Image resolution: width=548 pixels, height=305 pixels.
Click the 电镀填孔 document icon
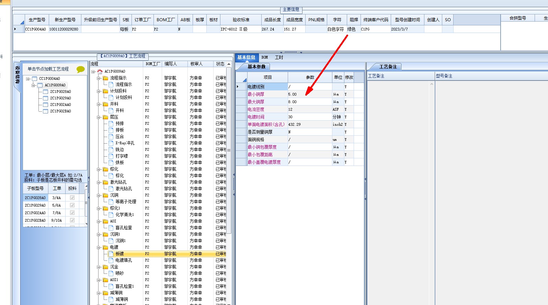[x=111, y=260]
